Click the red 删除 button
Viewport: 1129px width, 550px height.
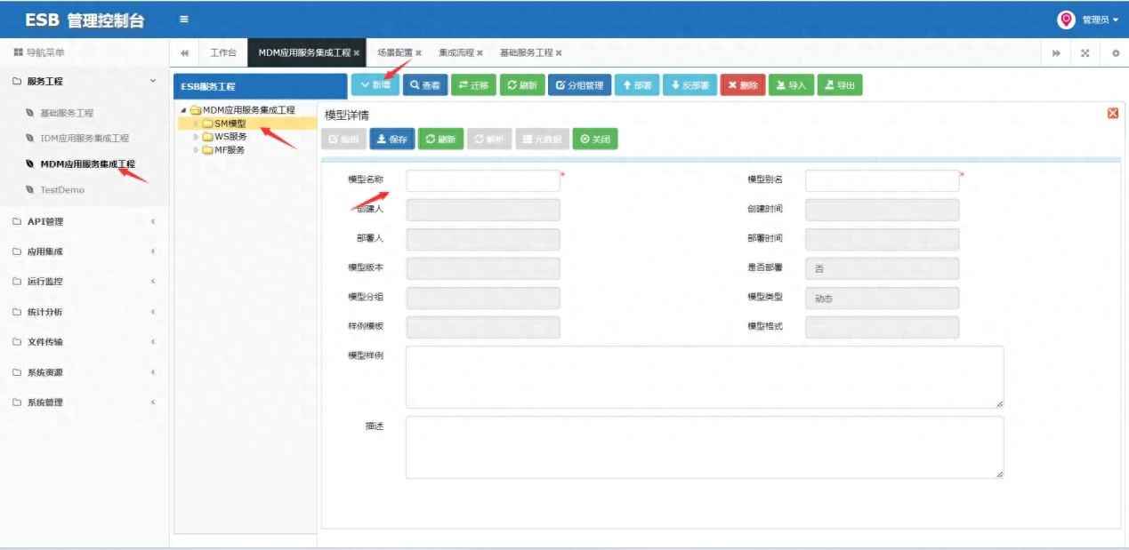[743, 85]
